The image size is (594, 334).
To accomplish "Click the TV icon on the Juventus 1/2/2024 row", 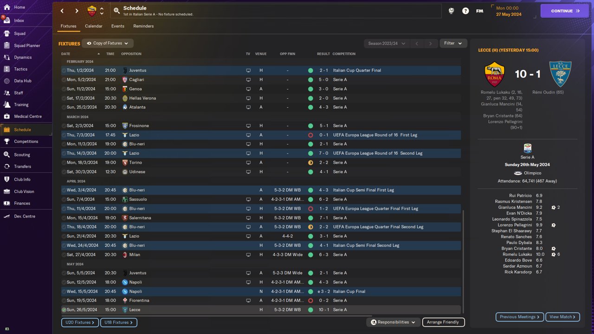I will point(248,71).
